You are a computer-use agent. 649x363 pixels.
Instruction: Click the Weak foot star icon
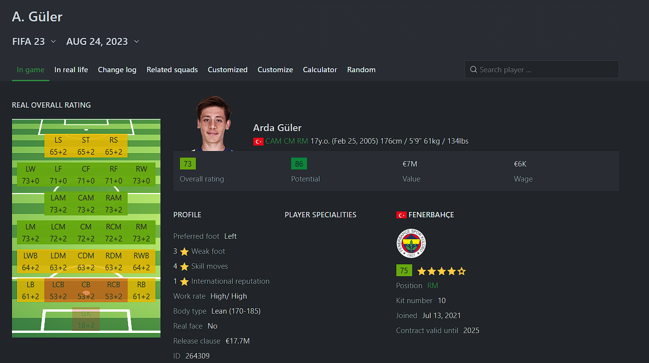pyautogui.click(x=184, y=251)
